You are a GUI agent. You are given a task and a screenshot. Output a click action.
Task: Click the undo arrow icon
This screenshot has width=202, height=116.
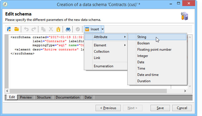(x=27, y=29)
